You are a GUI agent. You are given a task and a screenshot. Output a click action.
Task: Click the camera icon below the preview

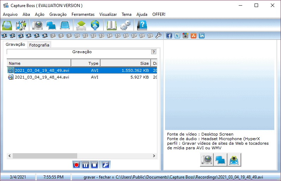click(x=207, y=160)
